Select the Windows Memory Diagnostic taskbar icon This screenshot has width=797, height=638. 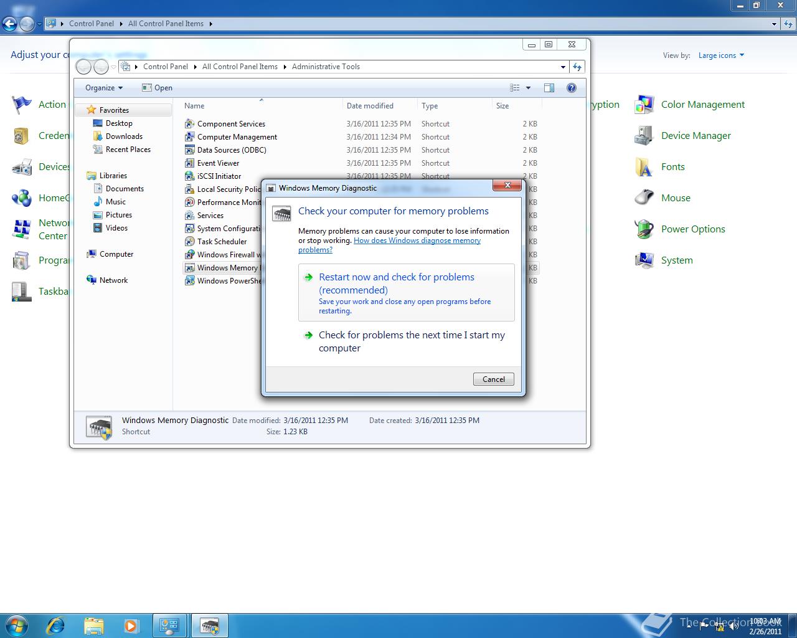click(210, 626)
